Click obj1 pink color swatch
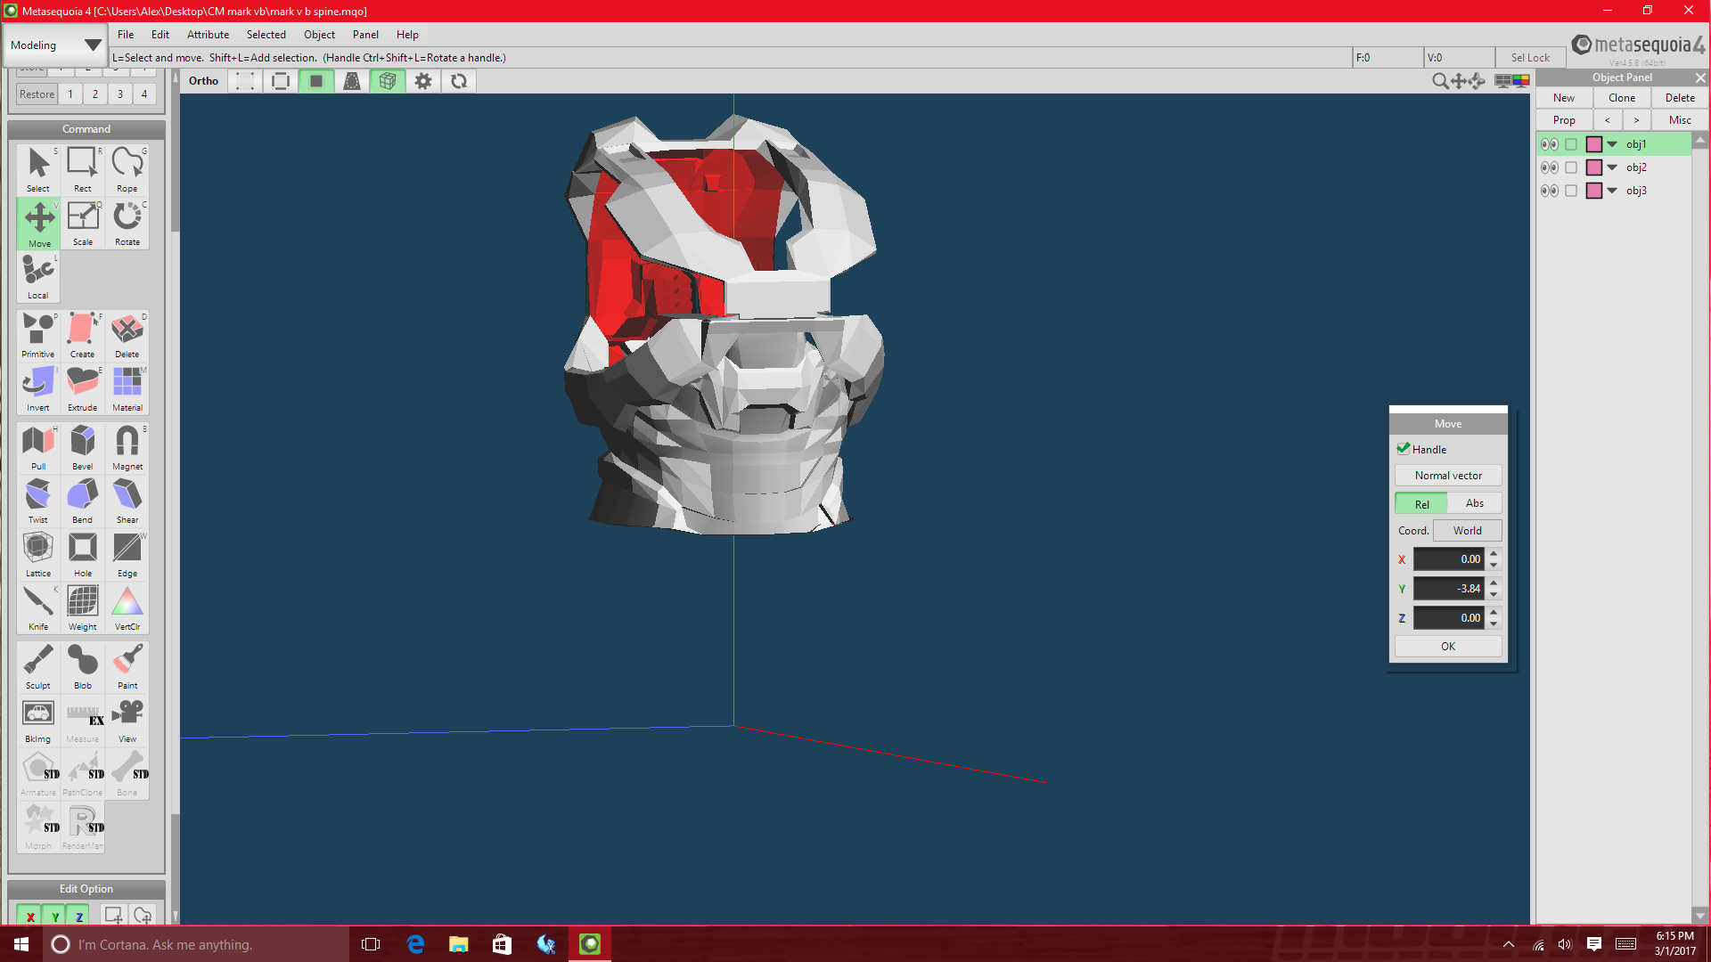1711x962 pixels. (x=1594, y=144)
